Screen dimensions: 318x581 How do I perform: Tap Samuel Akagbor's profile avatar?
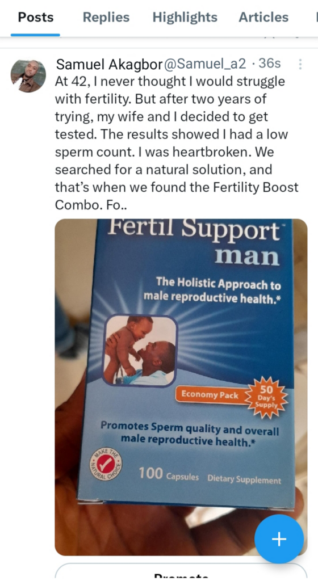click(x=28, y=76)
